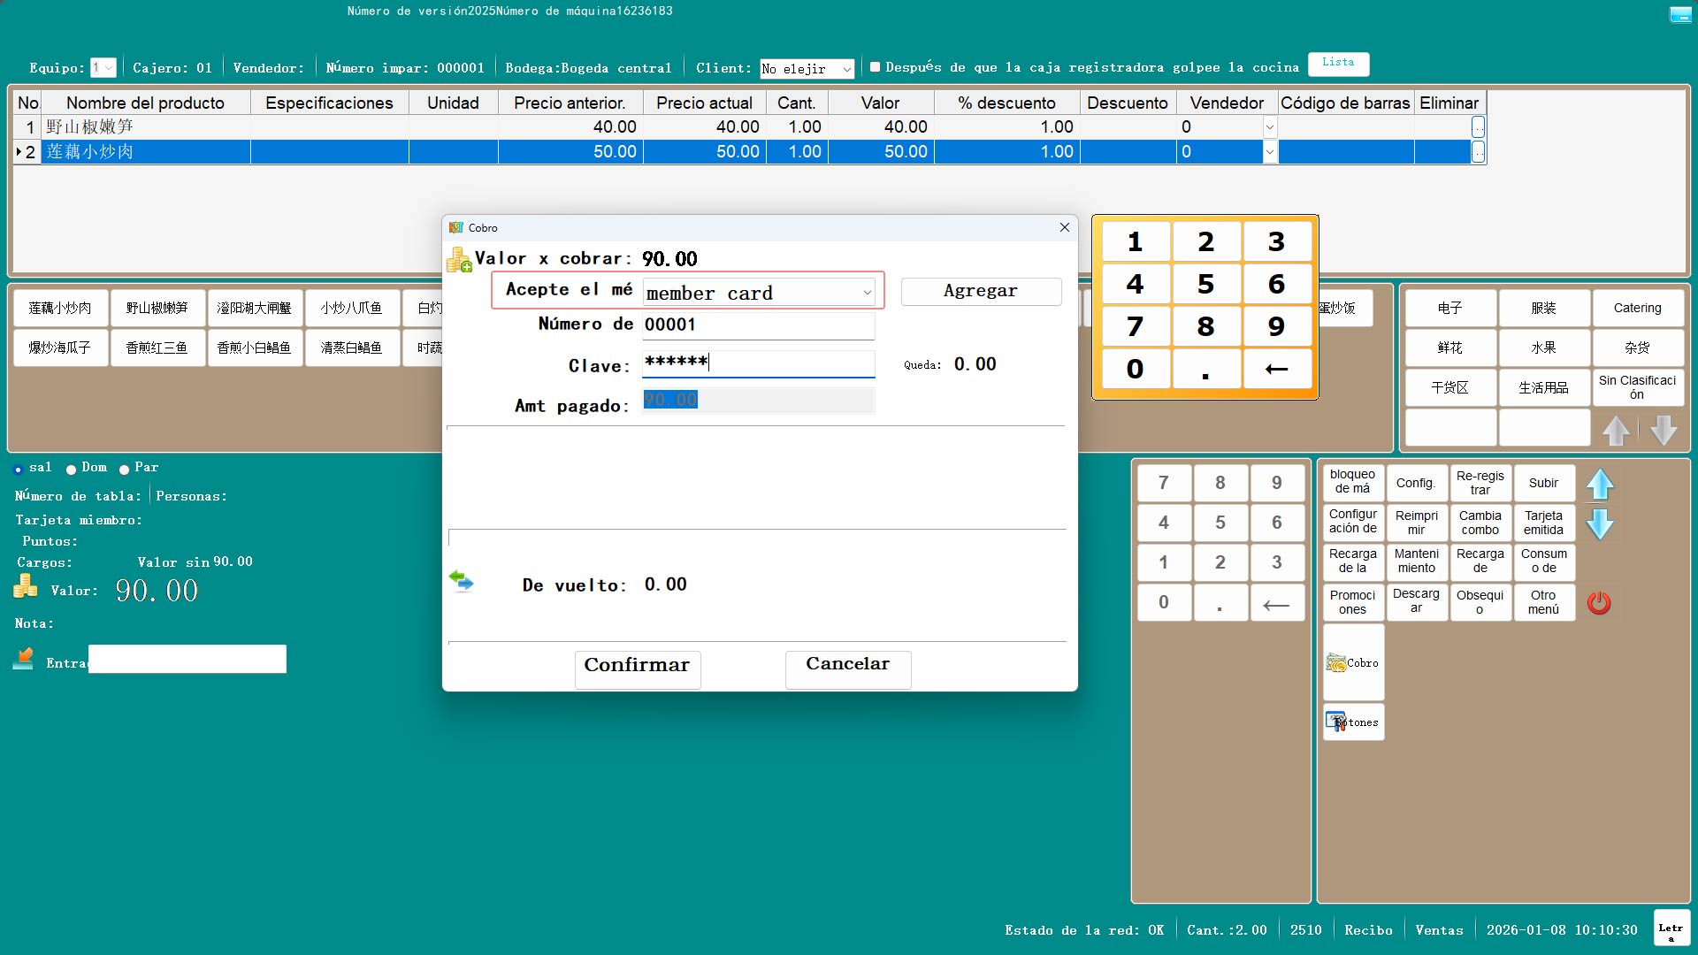Click the Agregar button
The image size is (1698, 955).
pos(980,291)
